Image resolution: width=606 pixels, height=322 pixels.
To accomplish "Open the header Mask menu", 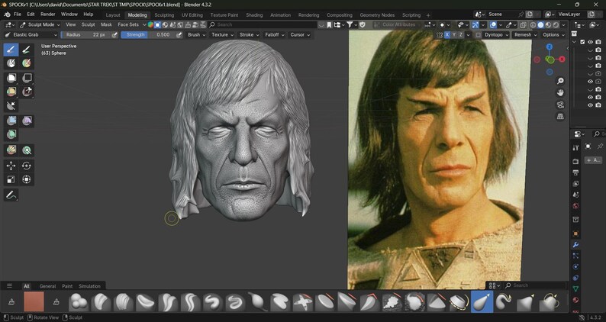I will coord(106,24).
